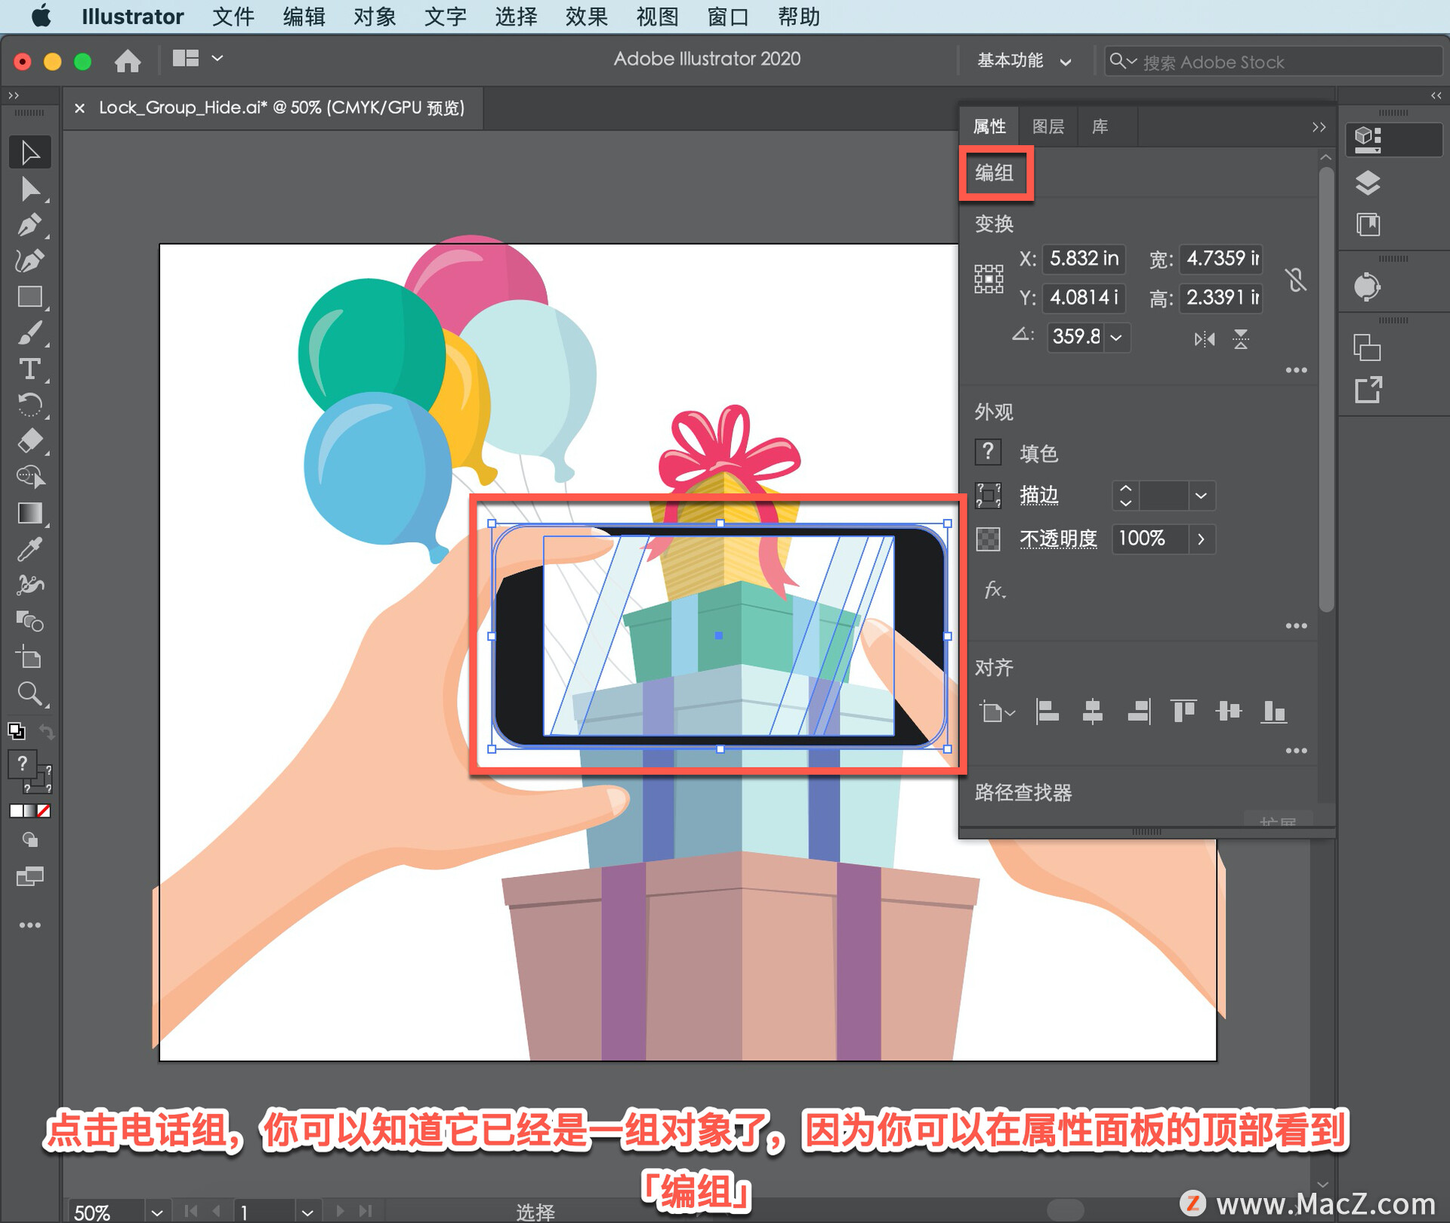Click horizontal align center icon
The height and width of the screenshot is (1223, 1450).
[1092, 712]
